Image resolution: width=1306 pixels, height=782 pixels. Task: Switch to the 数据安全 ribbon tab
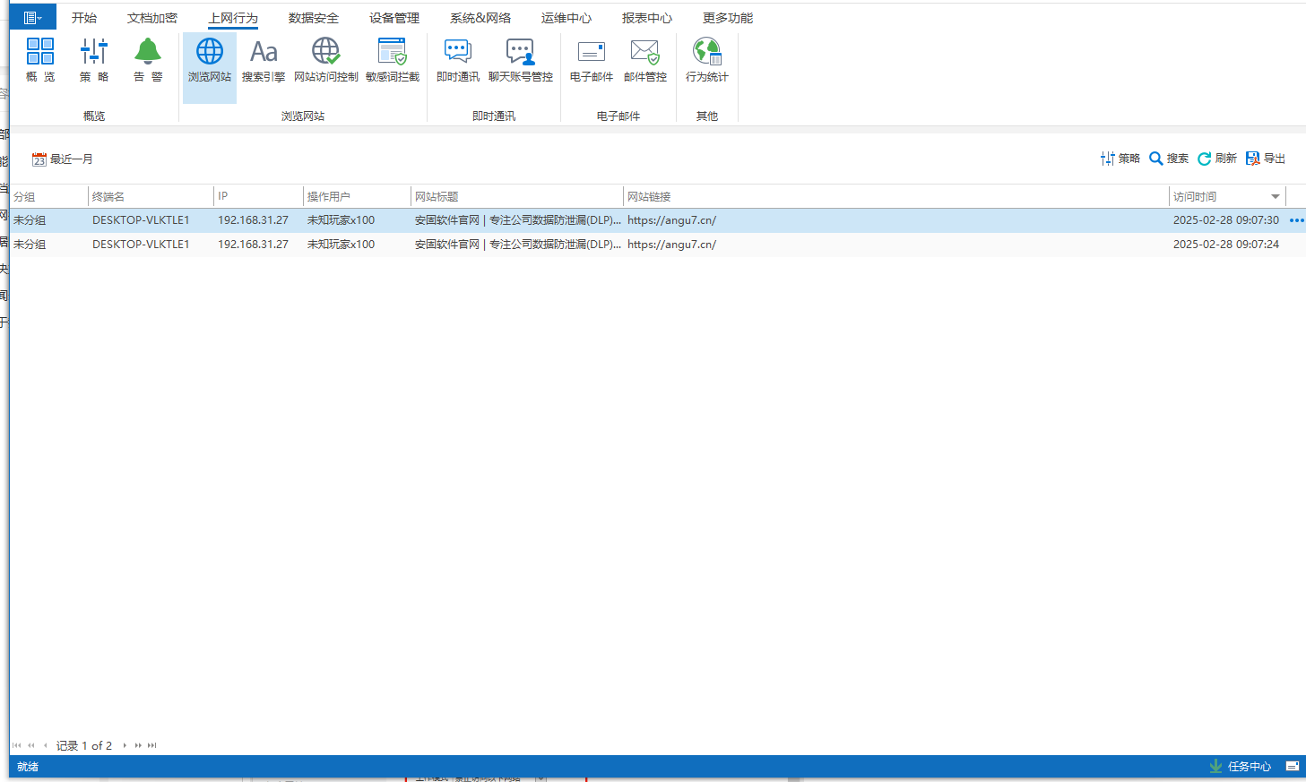click(314, 18)
